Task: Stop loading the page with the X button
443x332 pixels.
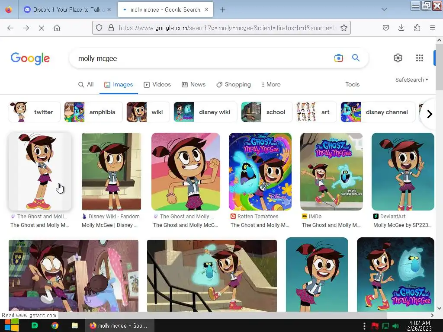Action: coord(41,28)
